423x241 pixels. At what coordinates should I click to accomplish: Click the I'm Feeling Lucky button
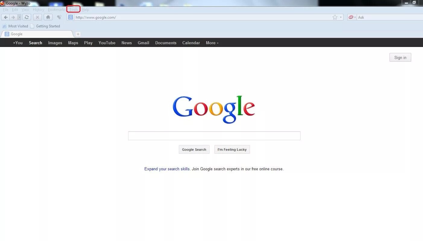232,150
